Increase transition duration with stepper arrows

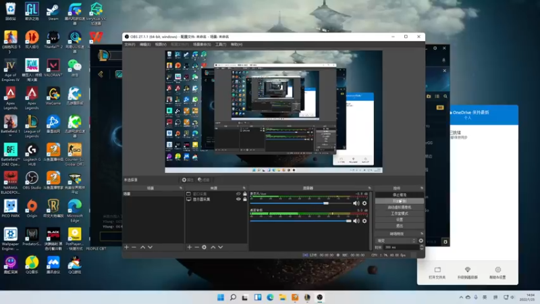(x=422, y=246)
